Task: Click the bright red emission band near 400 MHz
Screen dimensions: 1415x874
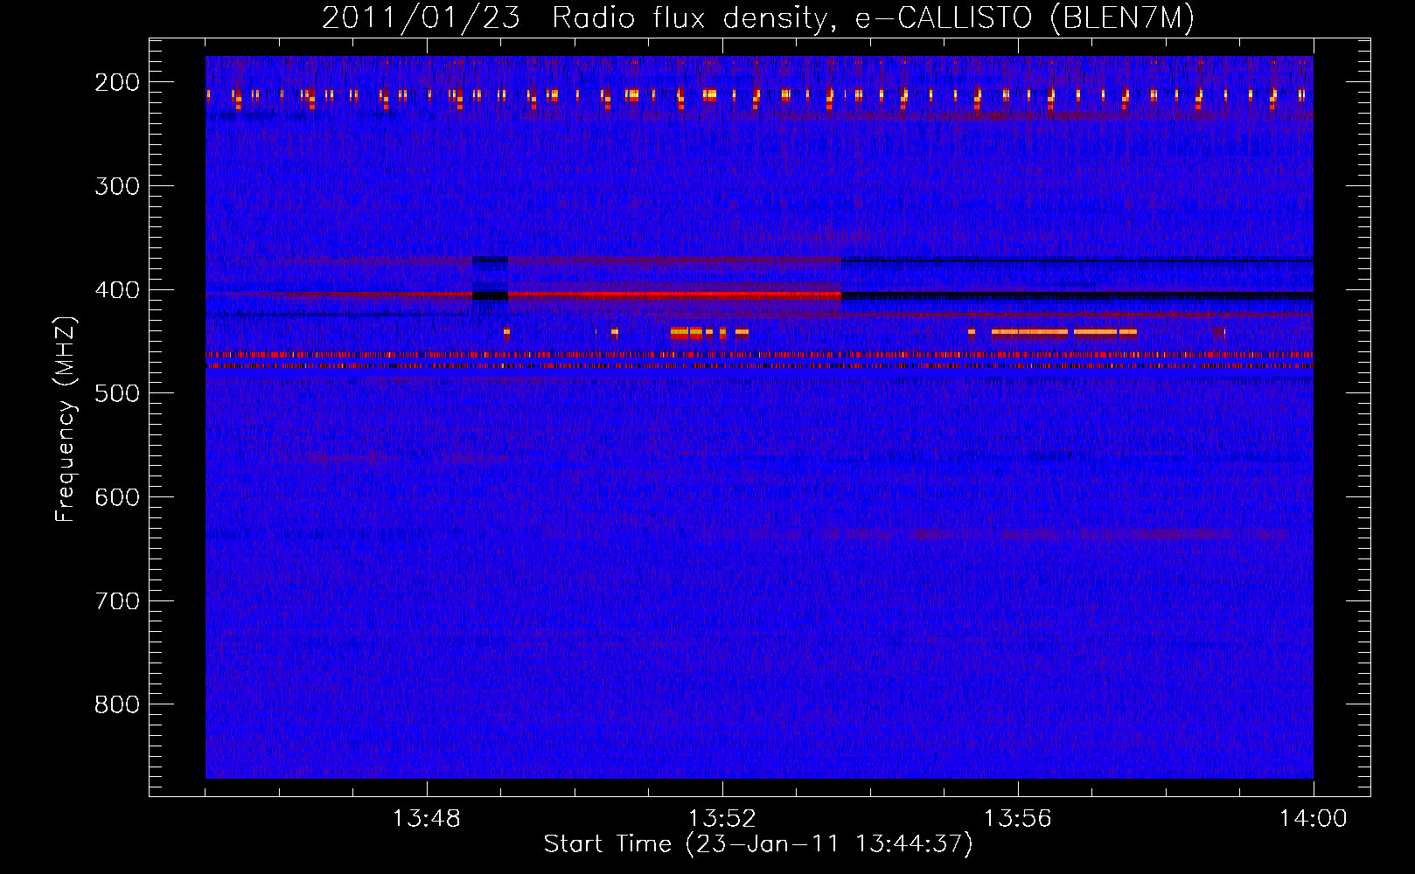Action: (x=674, y=296)
